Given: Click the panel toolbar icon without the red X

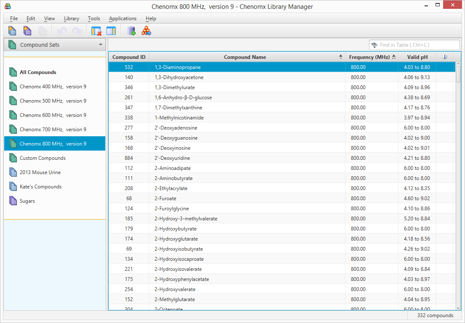Looking at the screenshot, I should (111, 31).
